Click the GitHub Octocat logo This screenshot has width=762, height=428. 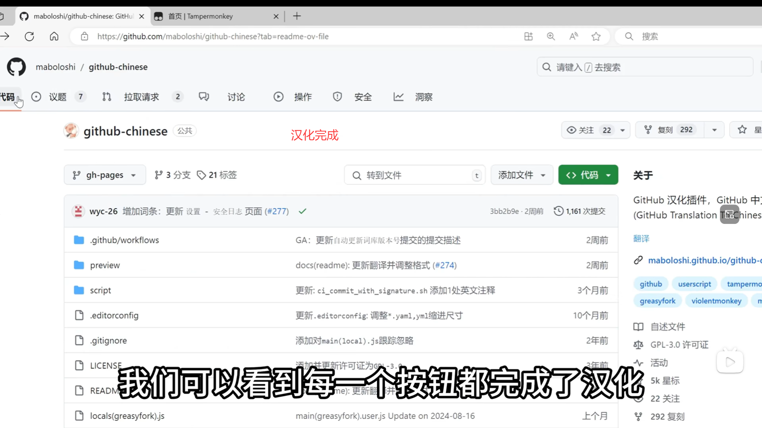tap(16, 67)
